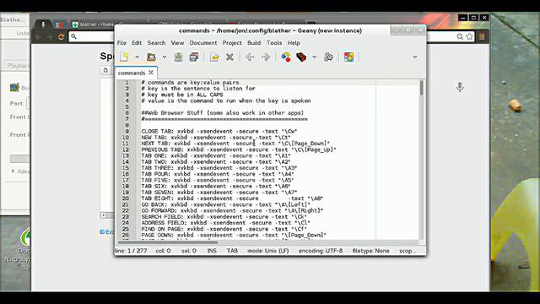
Task: Build the current file brick icon
Action: [x=301, y=57]
